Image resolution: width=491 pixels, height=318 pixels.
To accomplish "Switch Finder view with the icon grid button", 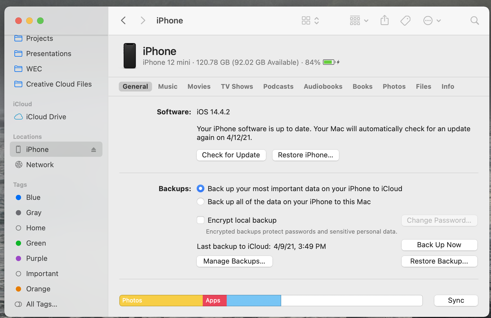I will [310, 20].
